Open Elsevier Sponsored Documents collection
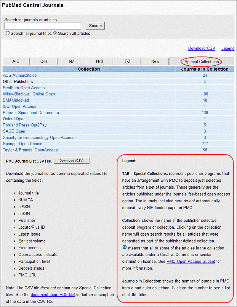 point(31,113)
